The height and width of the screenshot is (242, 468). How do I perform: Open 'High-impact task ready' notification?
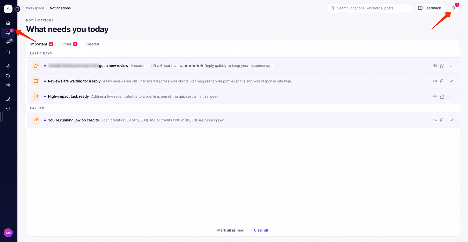coord(243,96)
